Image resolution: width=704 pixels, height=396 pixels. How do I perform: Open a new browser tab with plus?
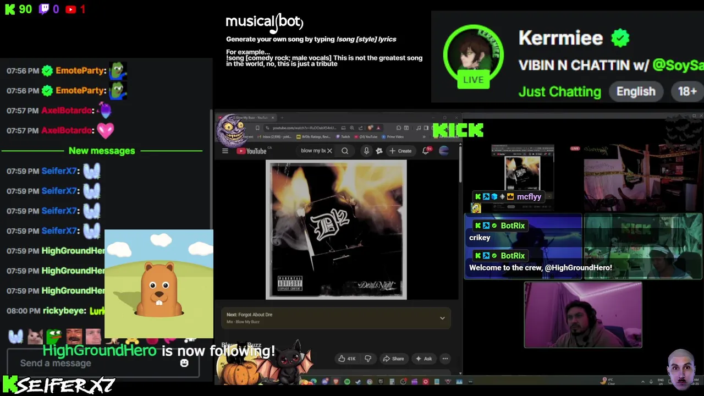(x=282, y=118)
